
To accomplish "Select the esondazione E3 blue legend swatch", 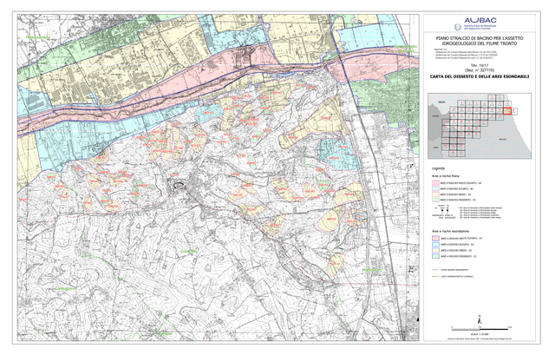I will [x=435, y=245].
